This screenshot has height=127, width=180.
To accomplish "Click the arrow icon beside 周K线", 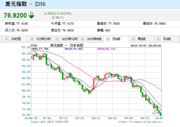I will [134, 39].
